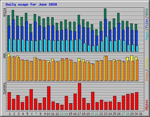The width and height of the screenshot is (150, 117).
Task: Click day 27 weekend label on x-axis
Action: 123,114
